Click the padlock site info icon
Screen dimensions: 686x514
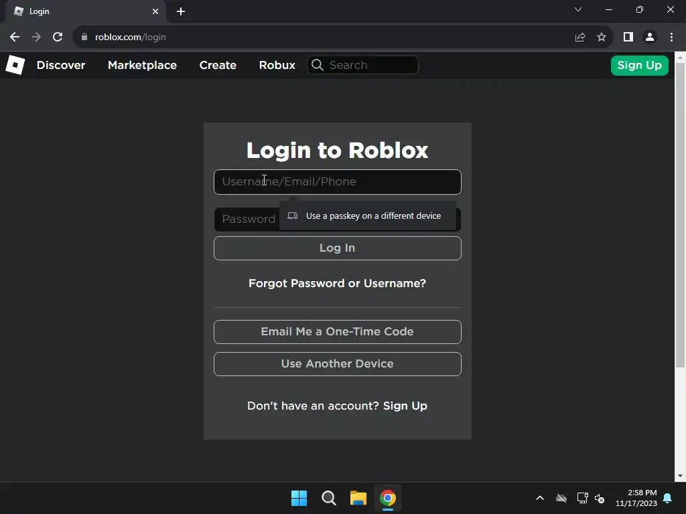coord(84,37)
